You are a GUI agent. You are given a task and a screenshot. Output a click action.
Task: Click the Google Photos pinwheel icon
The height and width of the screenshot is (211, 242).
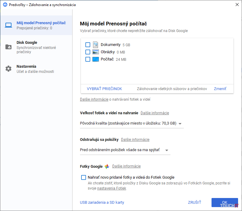pyautogui.click(x=107, y=166)
